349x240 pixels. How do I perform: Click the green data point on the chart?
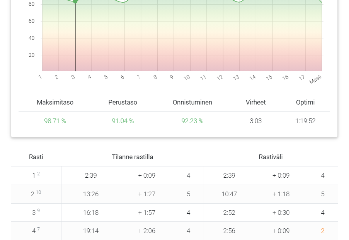75,2
